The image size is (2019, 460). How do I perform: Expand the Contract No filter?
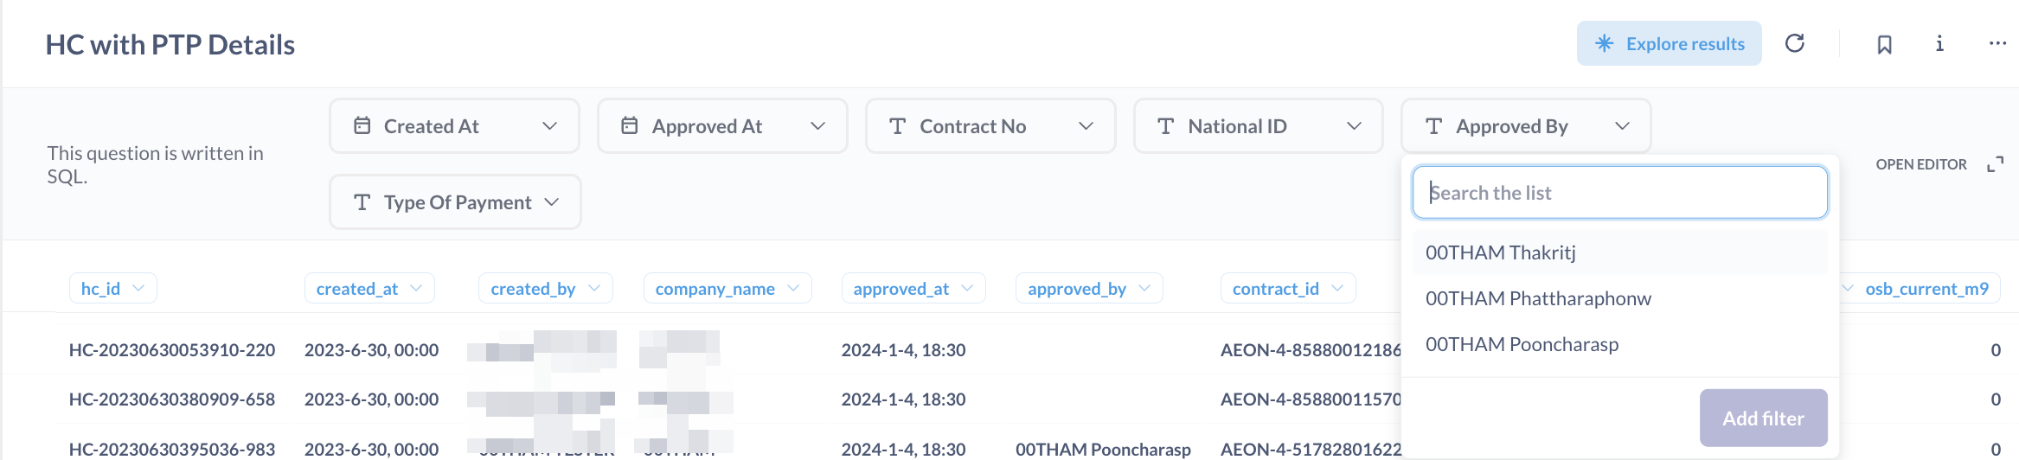click(x=990, y=126)
